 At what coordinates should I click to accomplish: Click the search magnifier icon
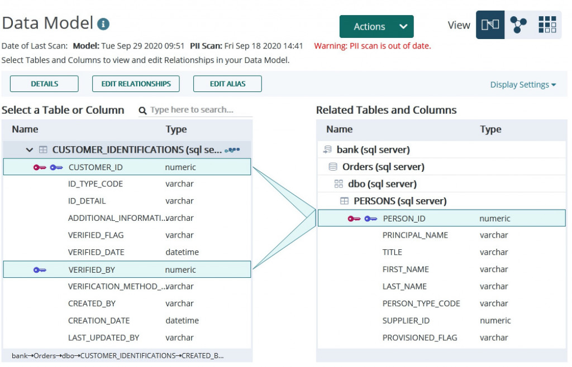tap(143, 110)
